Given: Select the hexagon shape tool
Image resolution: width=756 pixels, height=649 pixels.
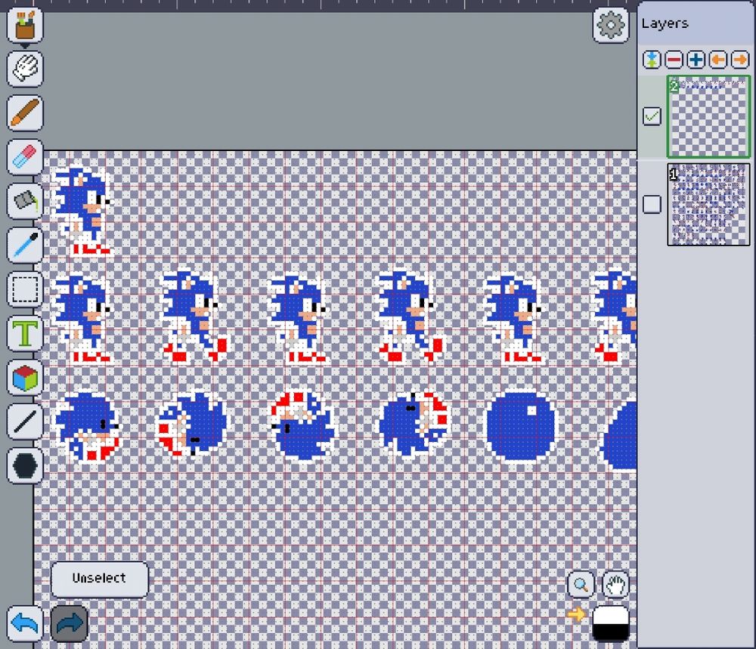Looking at the screenshot, I should 25,465.
